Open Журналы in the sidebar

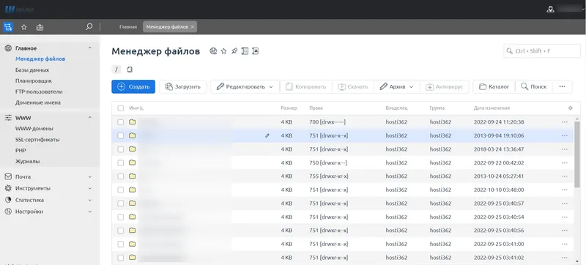coord(27,161)
